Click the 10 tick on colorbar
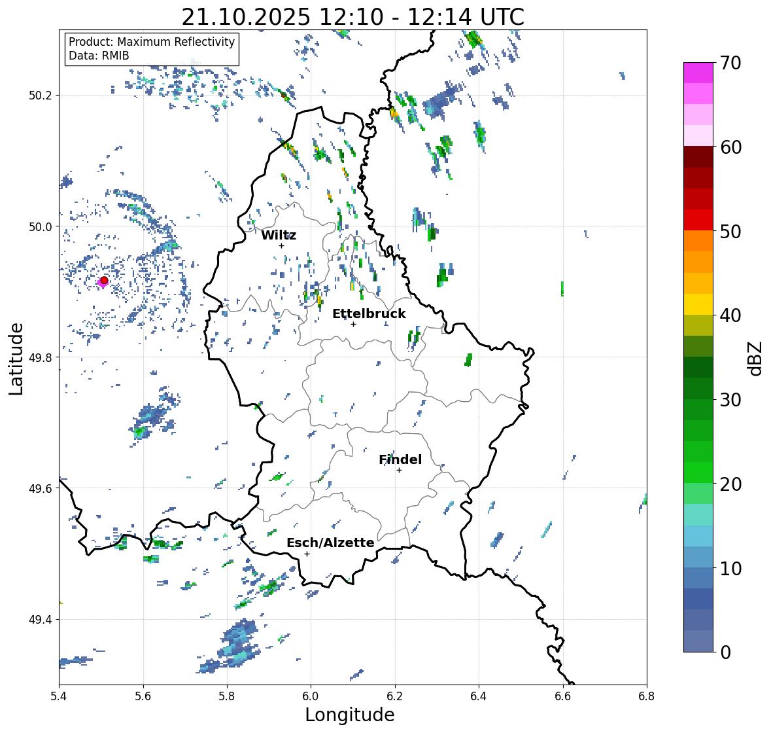Screen dimensions: 771x731 [730, 568]
